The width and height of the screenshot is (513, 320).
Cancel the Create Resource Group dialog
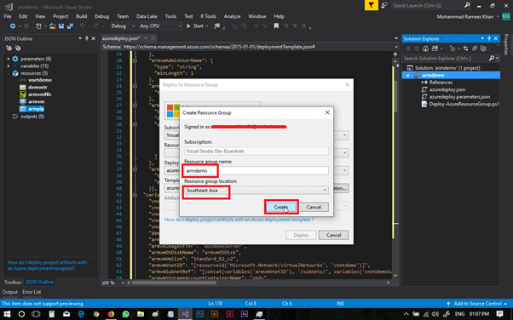tap(314, 207)
